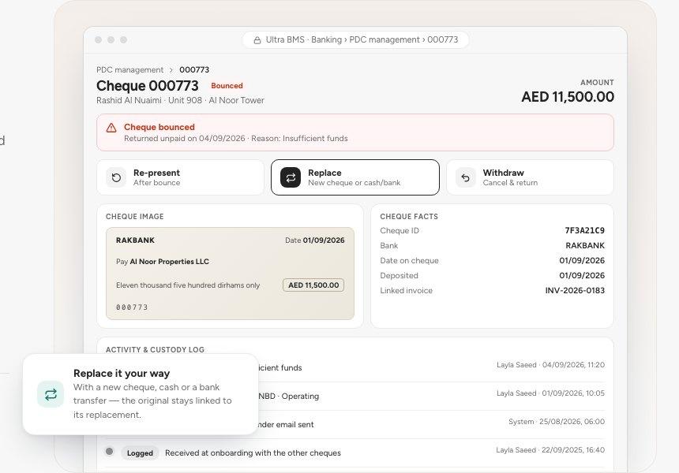Select Withdraw Cancel & return option

pos(530,177)
